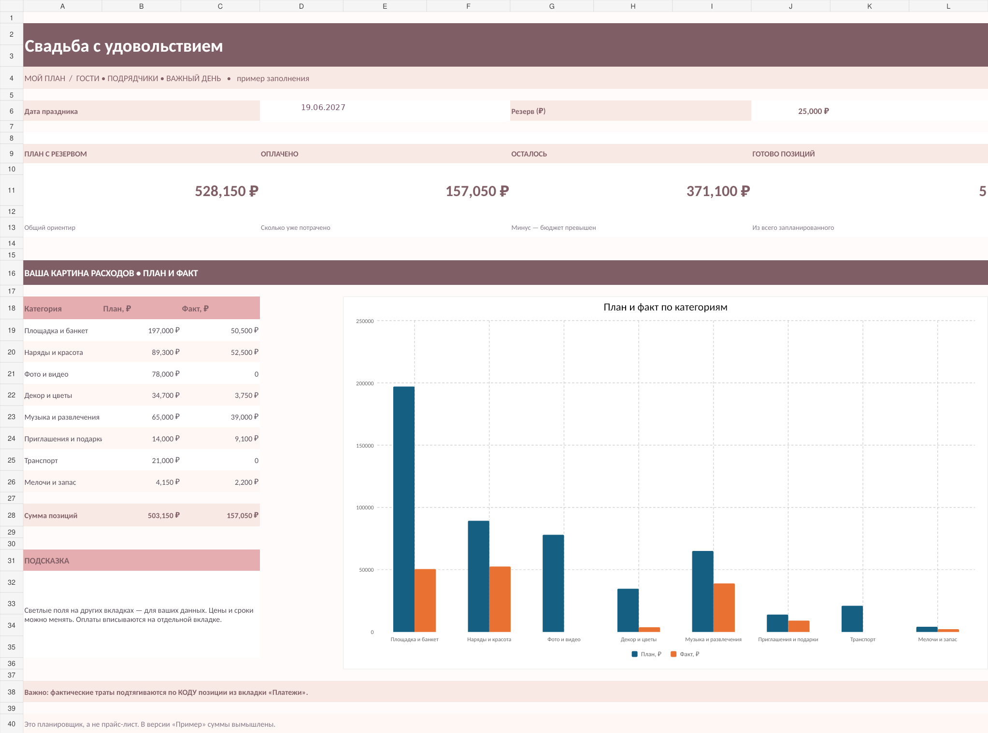Click the orange Факт legend marker
988x733 pixels.
673,654
